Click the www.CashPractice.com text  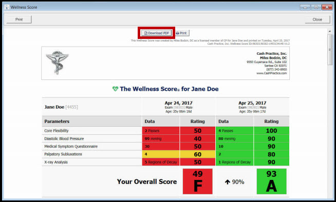(271, 73)
